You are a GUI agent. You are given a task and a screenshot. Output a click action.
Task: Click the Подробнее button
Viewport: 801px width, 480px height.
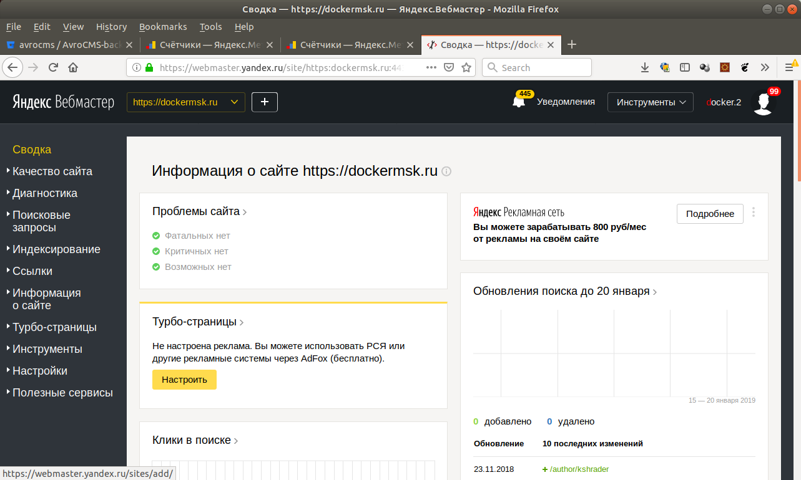(710, 213)
